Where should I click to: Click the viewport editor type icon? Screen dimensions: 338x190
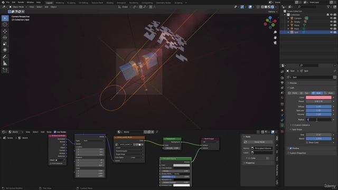[4, 7]
